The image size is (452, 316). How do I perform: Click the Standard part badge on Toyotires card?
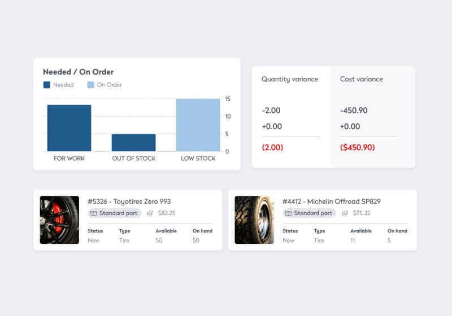[x=114, y=213]
